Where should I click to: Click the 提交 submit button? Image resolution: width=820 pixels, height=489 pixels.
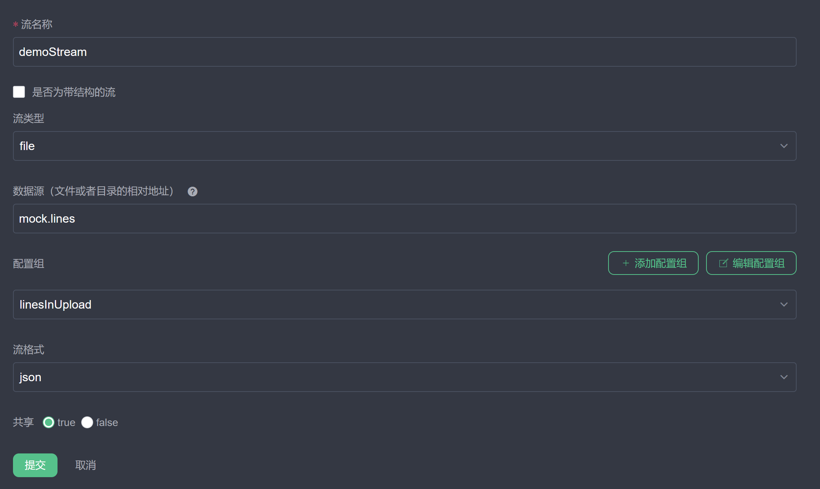point(35,465)
